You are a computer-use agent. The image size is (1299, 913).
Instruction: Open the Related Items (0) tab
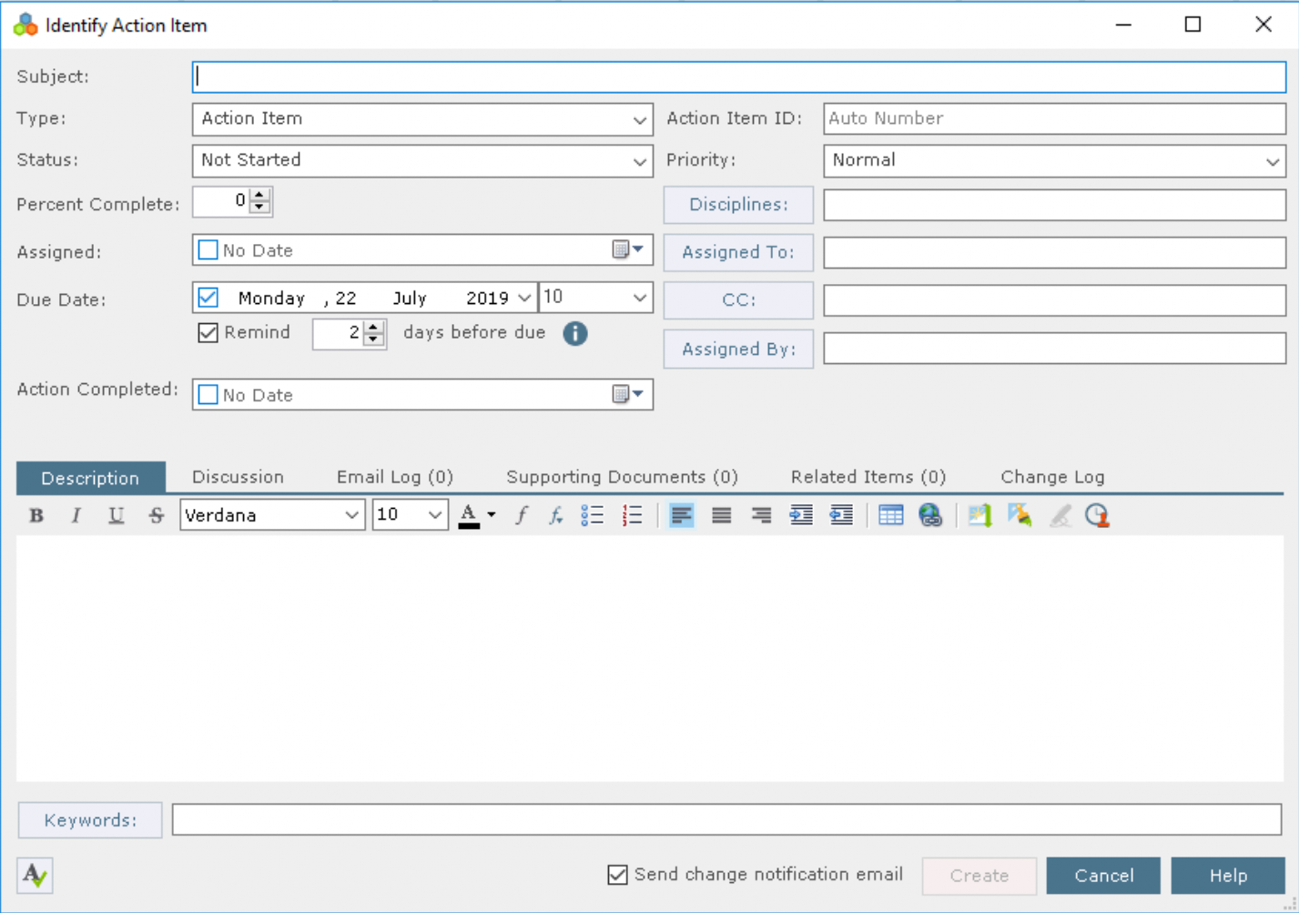coord(868,477)
